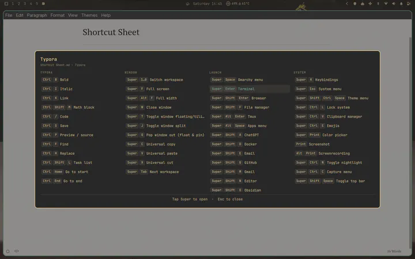Click the volume speaker tray icon
Viewport: 415px width, 259px height.
coord(394,3)
